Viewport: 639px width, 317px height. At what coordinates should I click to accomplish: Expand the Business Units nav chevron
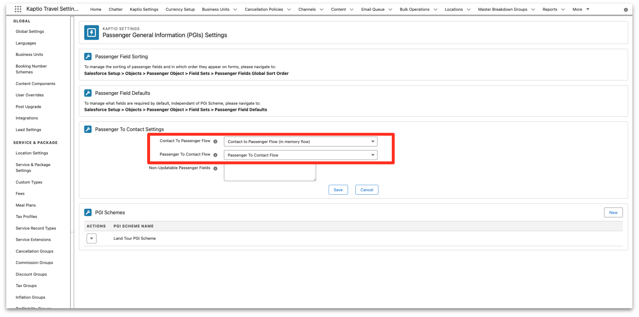(x=235, y=10)
